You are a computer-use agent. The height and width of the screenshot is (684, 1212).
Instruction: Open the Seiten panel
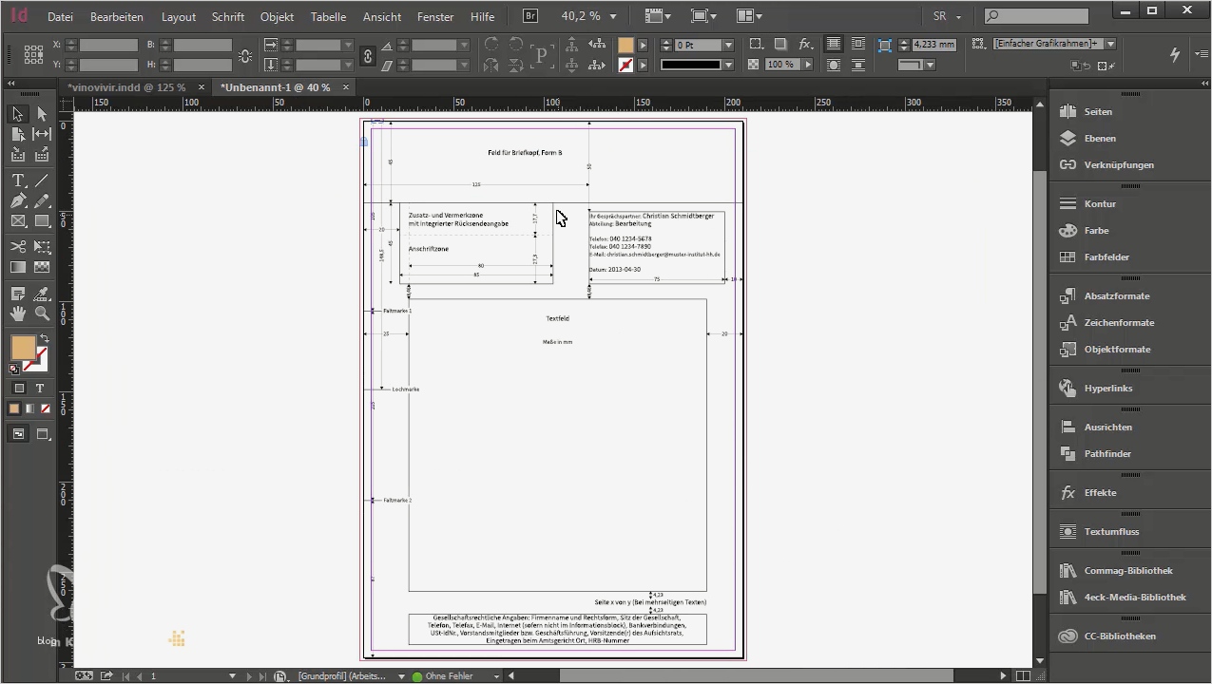click(x=1098, y=111)
